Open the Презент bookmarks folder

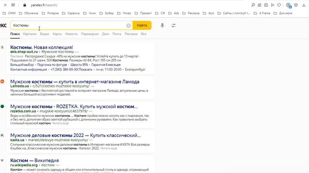(x=143, y=13)
